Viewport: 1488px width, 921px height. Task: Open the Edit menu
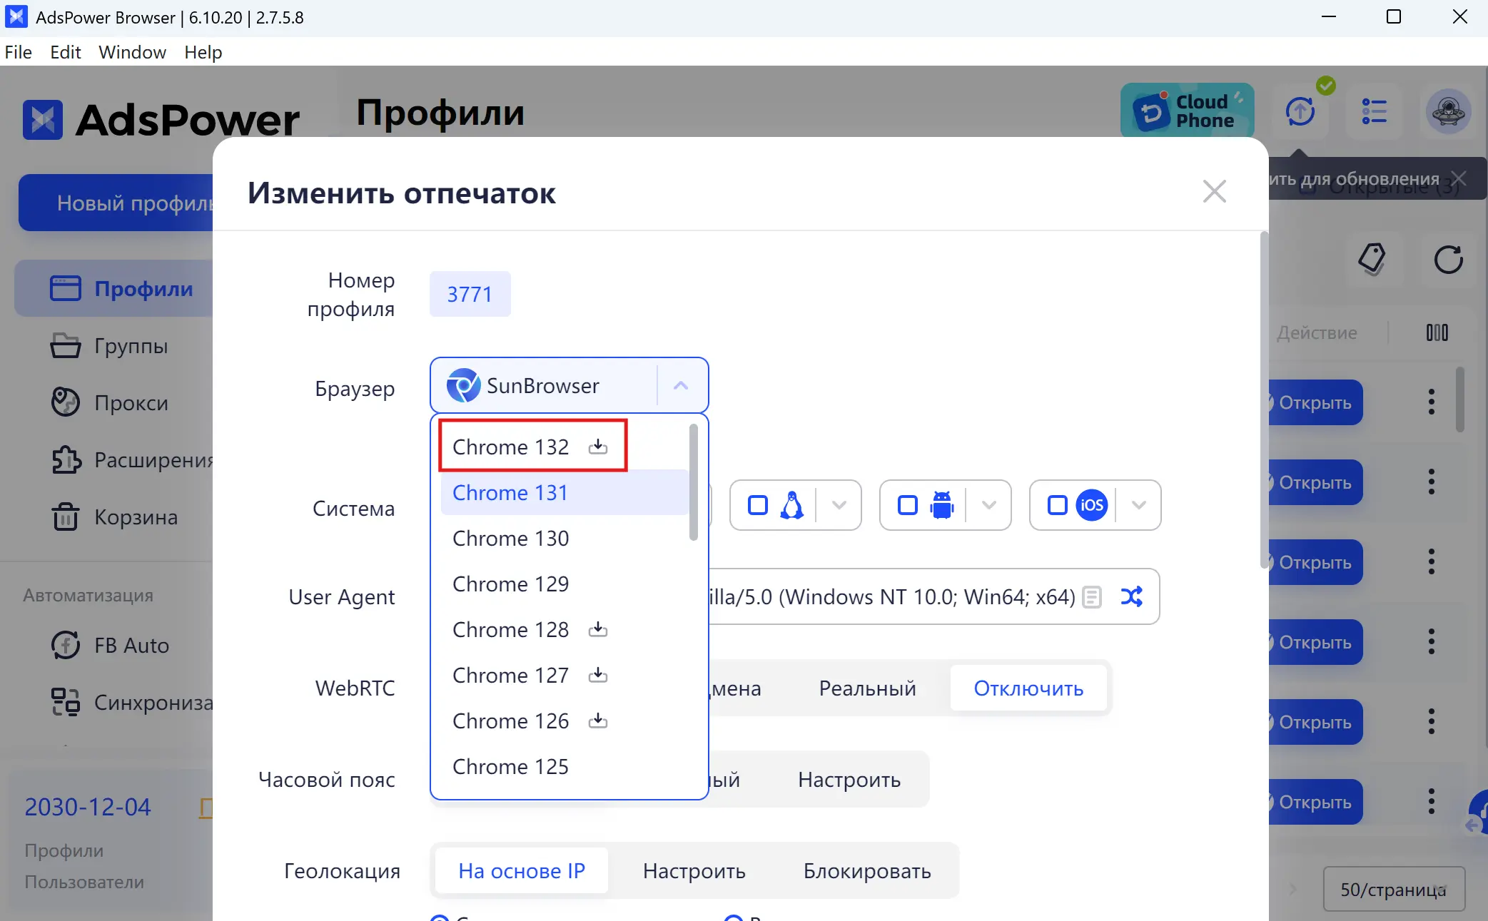[x=66, y=52]
